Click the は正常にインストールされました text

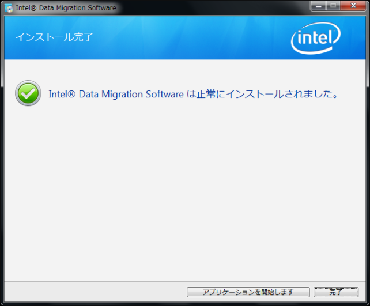(x=262, y=94)
